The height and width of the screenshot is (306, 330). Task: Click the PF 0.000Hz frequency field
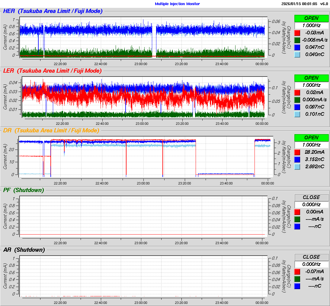pyautogui.click(x=311, y=204)
